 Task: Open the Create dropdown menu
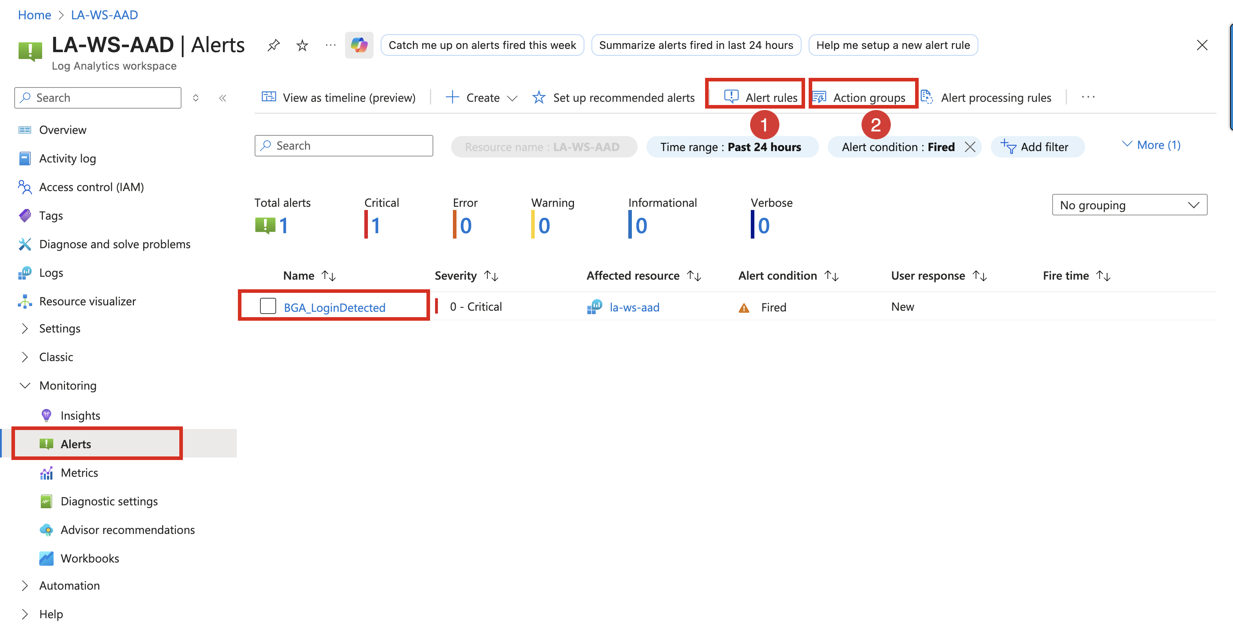point(481,97)
